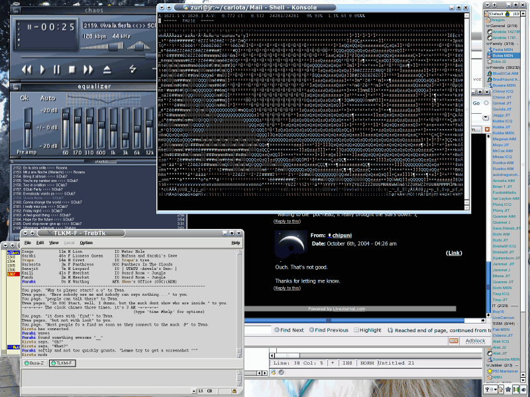Click the padlock icon in the TrebTk window corner
Image resolution: width=530 pixels, height=397 pixels.
(x=235, y=391)
